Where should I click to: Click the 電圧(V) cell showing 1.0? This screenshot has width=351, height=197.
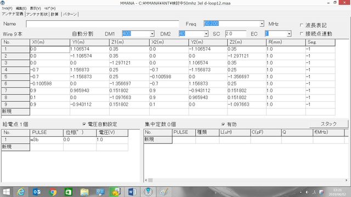click(x=112, y=140)
